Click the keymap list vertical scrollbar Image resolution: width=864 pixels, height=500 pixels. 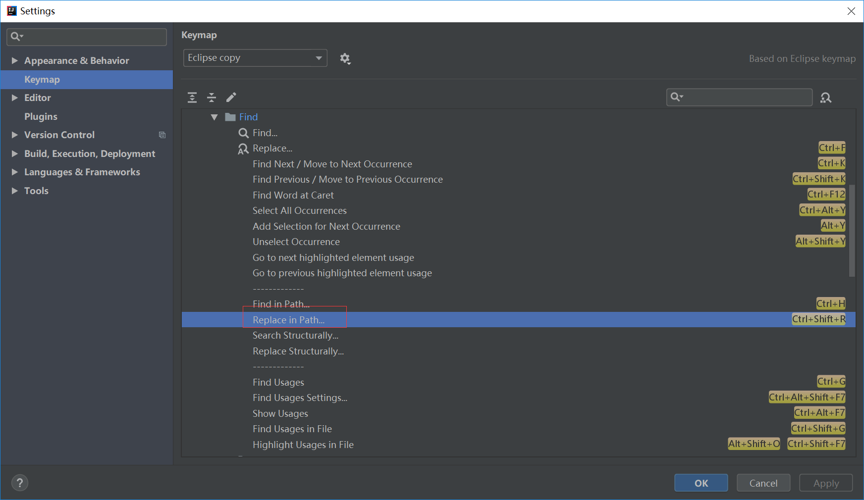click(852, 230)
